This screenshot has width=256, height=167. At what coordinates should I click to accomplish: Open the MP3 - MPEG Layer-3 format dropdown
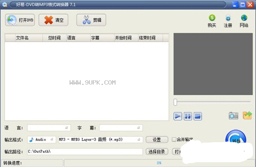(101, 140)
